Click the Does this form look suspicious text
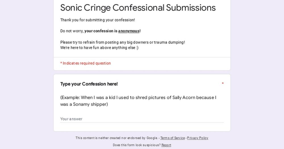The image size is (284, 149). point(137,145)
